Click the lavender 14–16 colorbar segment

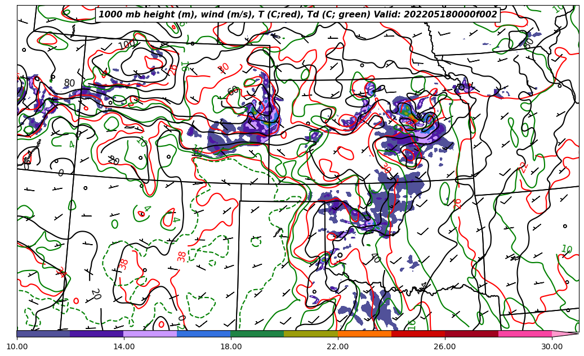pos(150,334)
